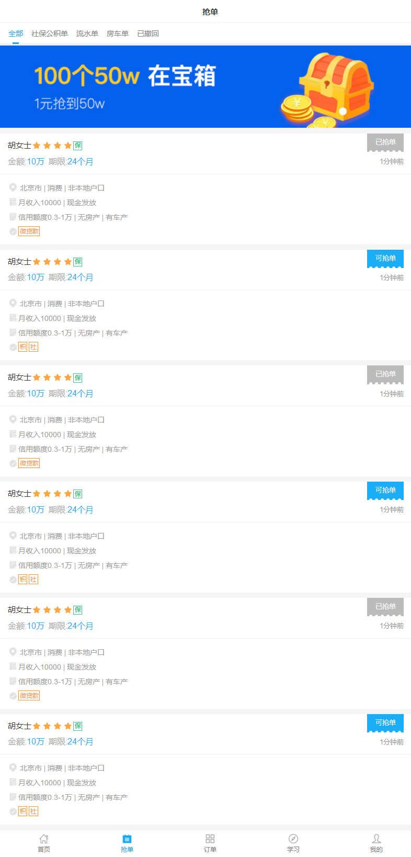Show the 已撤回 tab

(148, 34)
